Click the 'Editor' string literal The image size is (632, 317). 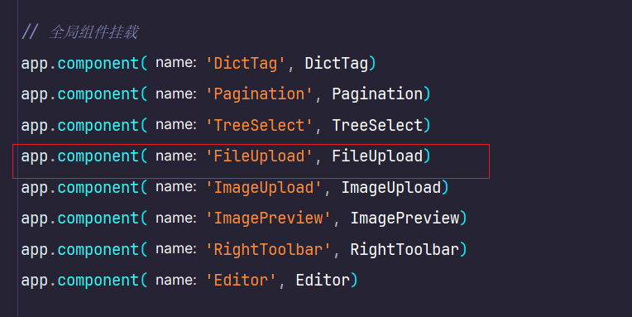tap(241, 281)
